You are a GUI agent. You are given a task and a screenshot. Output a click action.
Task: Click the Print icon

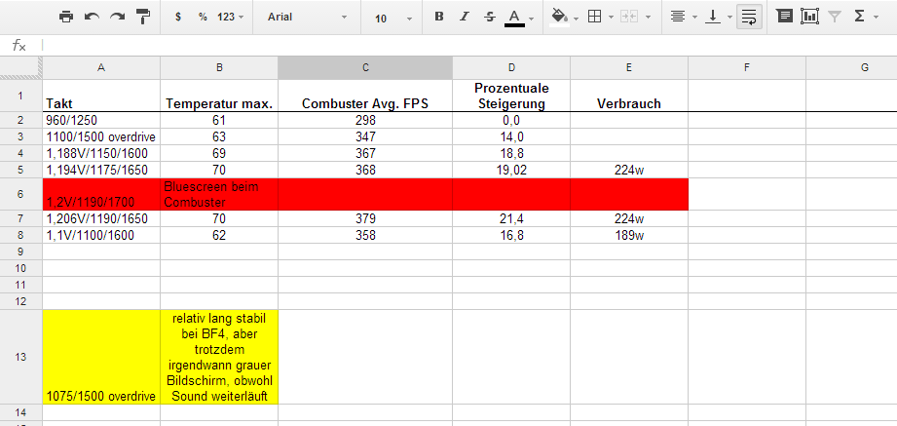(x=66, y=17)
